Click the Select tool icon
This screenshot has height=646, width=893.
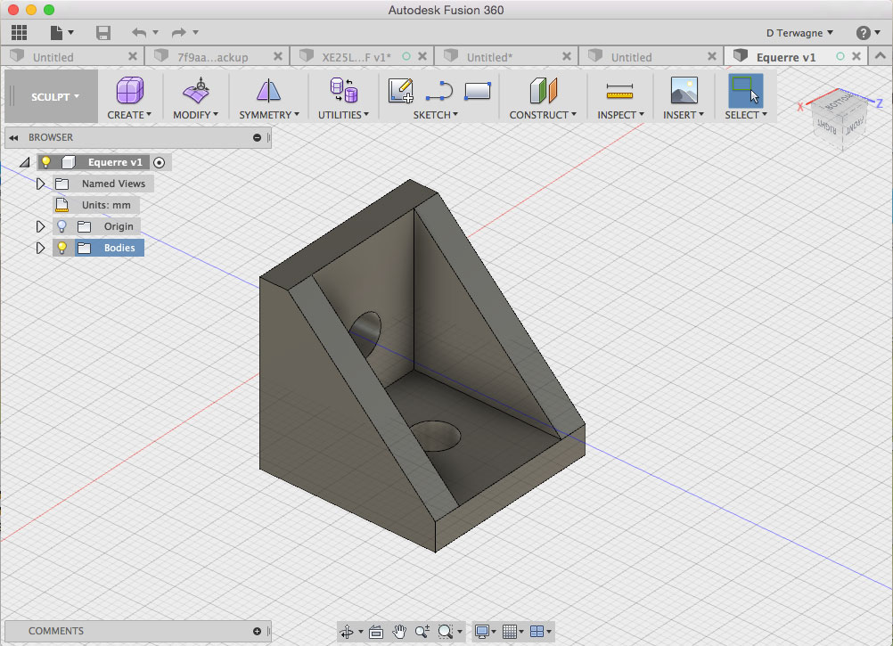coord(745,91)
